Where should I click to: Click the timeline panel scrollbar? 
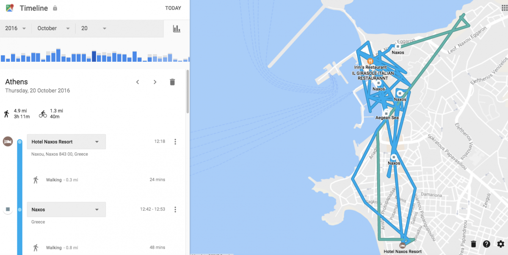pos(188,92)
